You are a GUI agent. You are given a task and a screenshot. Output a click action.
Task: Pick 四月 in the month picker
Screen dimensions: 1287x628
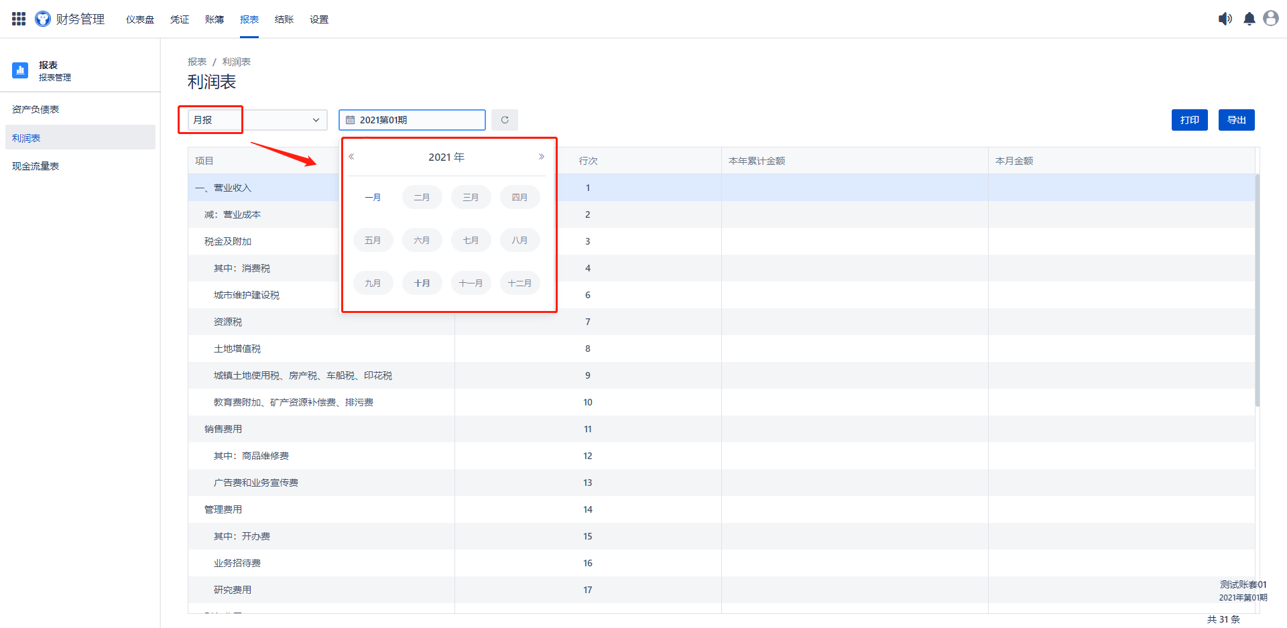519,197
